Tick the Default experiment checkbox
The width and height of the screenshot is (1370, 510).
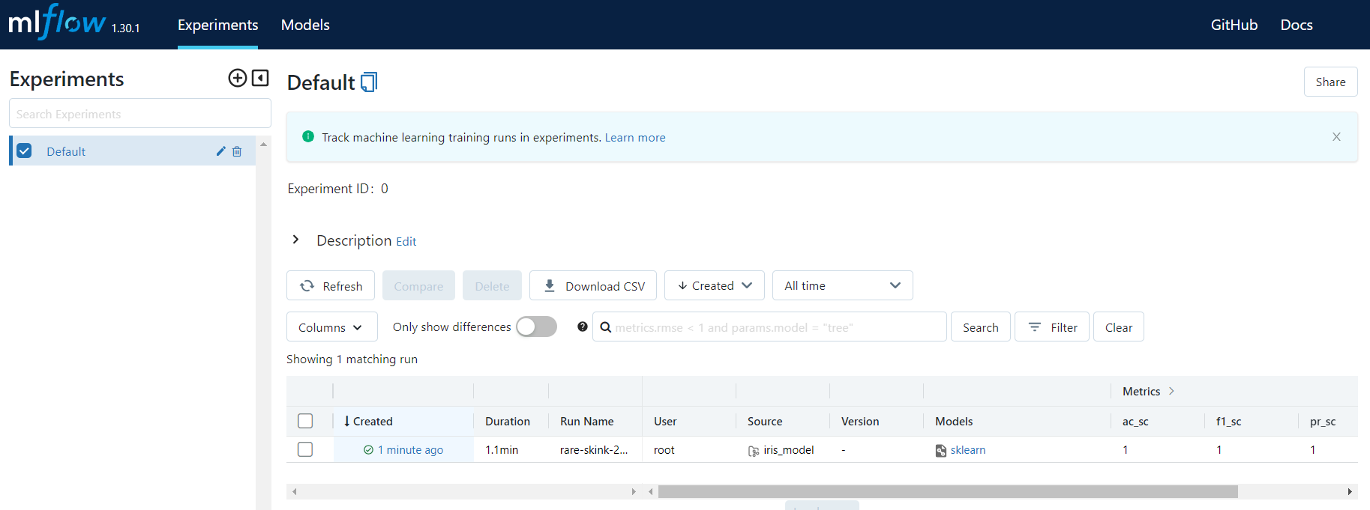pyautogui.click(x=24, y=151)
